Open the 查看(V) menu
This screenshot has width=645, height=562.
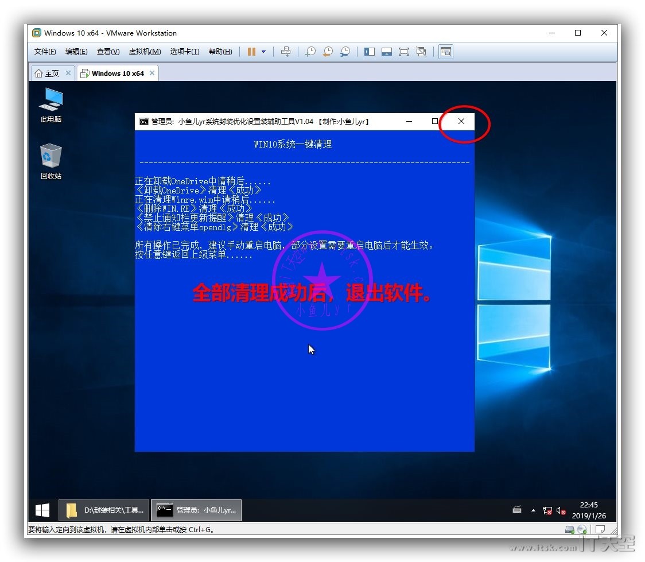(108, 52)
